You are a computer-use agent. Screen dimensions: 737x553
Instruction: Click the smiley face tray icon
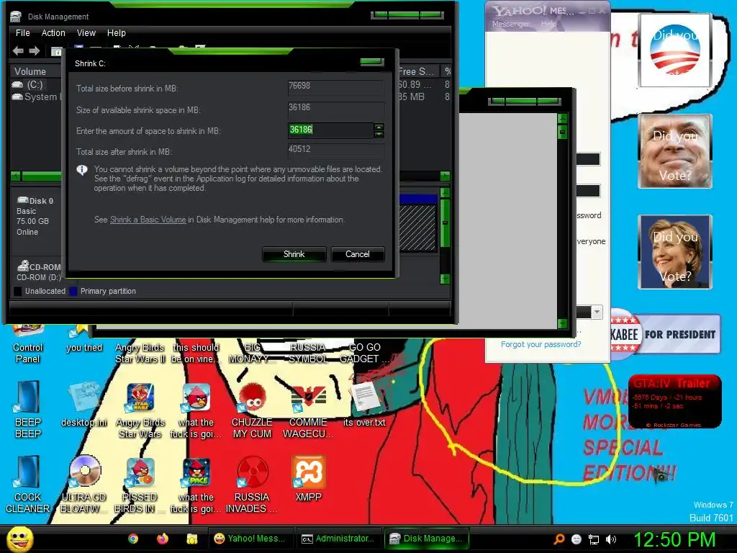(577, 539)
